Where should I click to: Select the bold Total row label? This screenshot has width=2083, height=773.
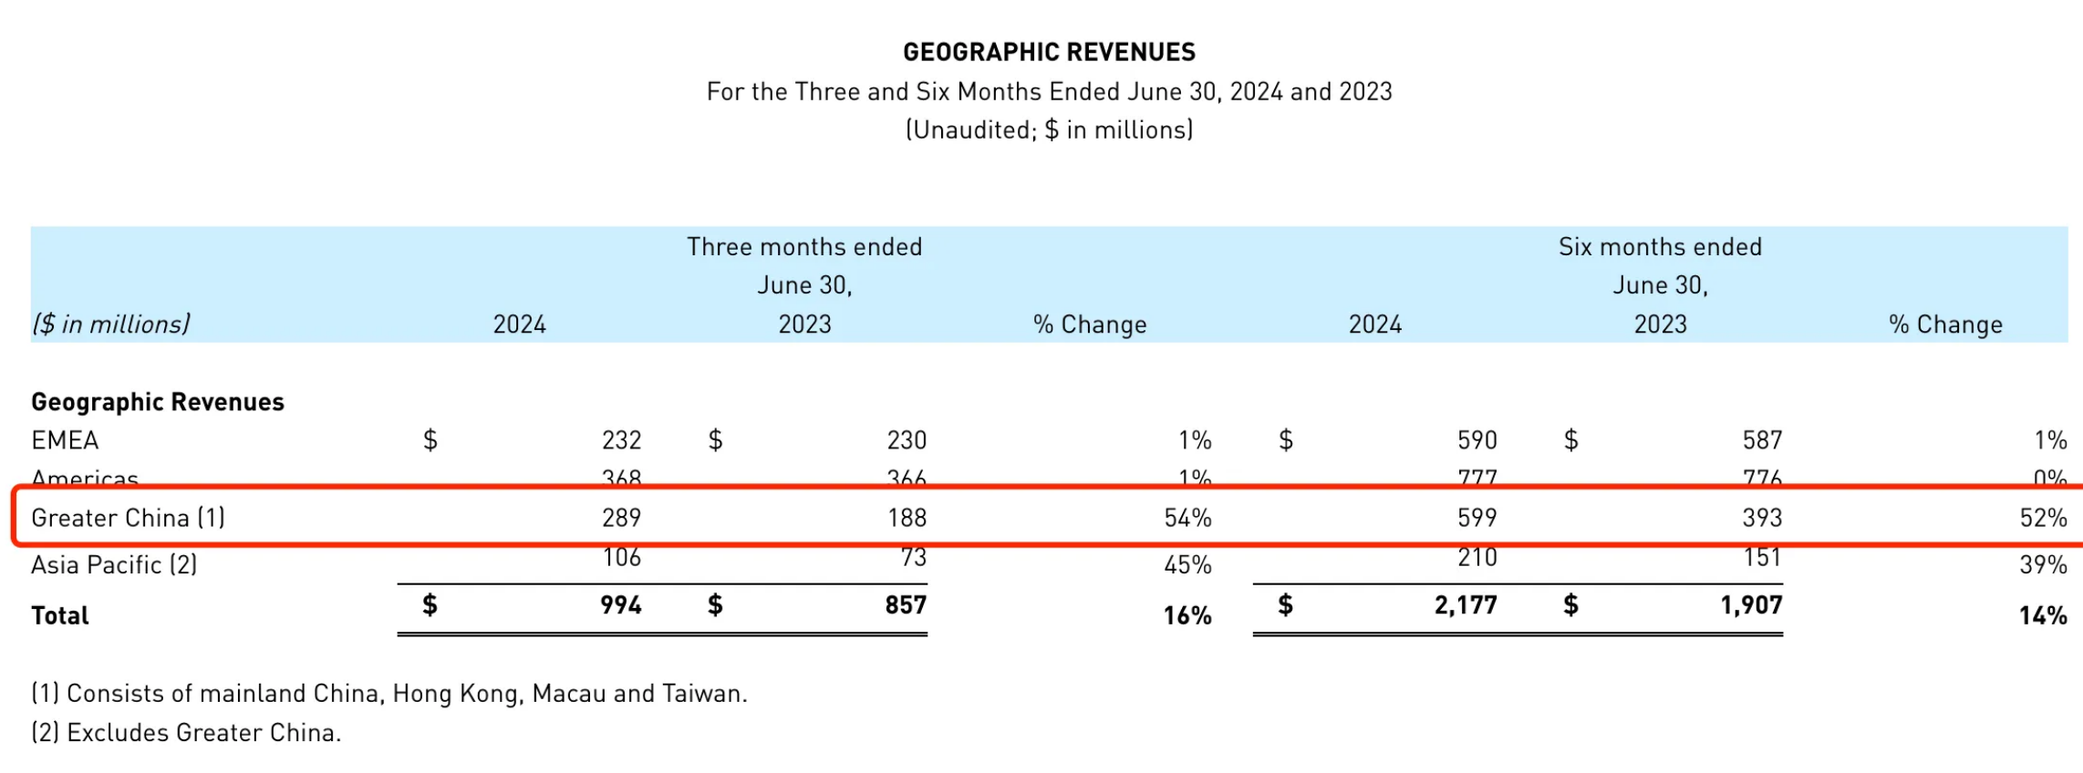tap(60, 616)
